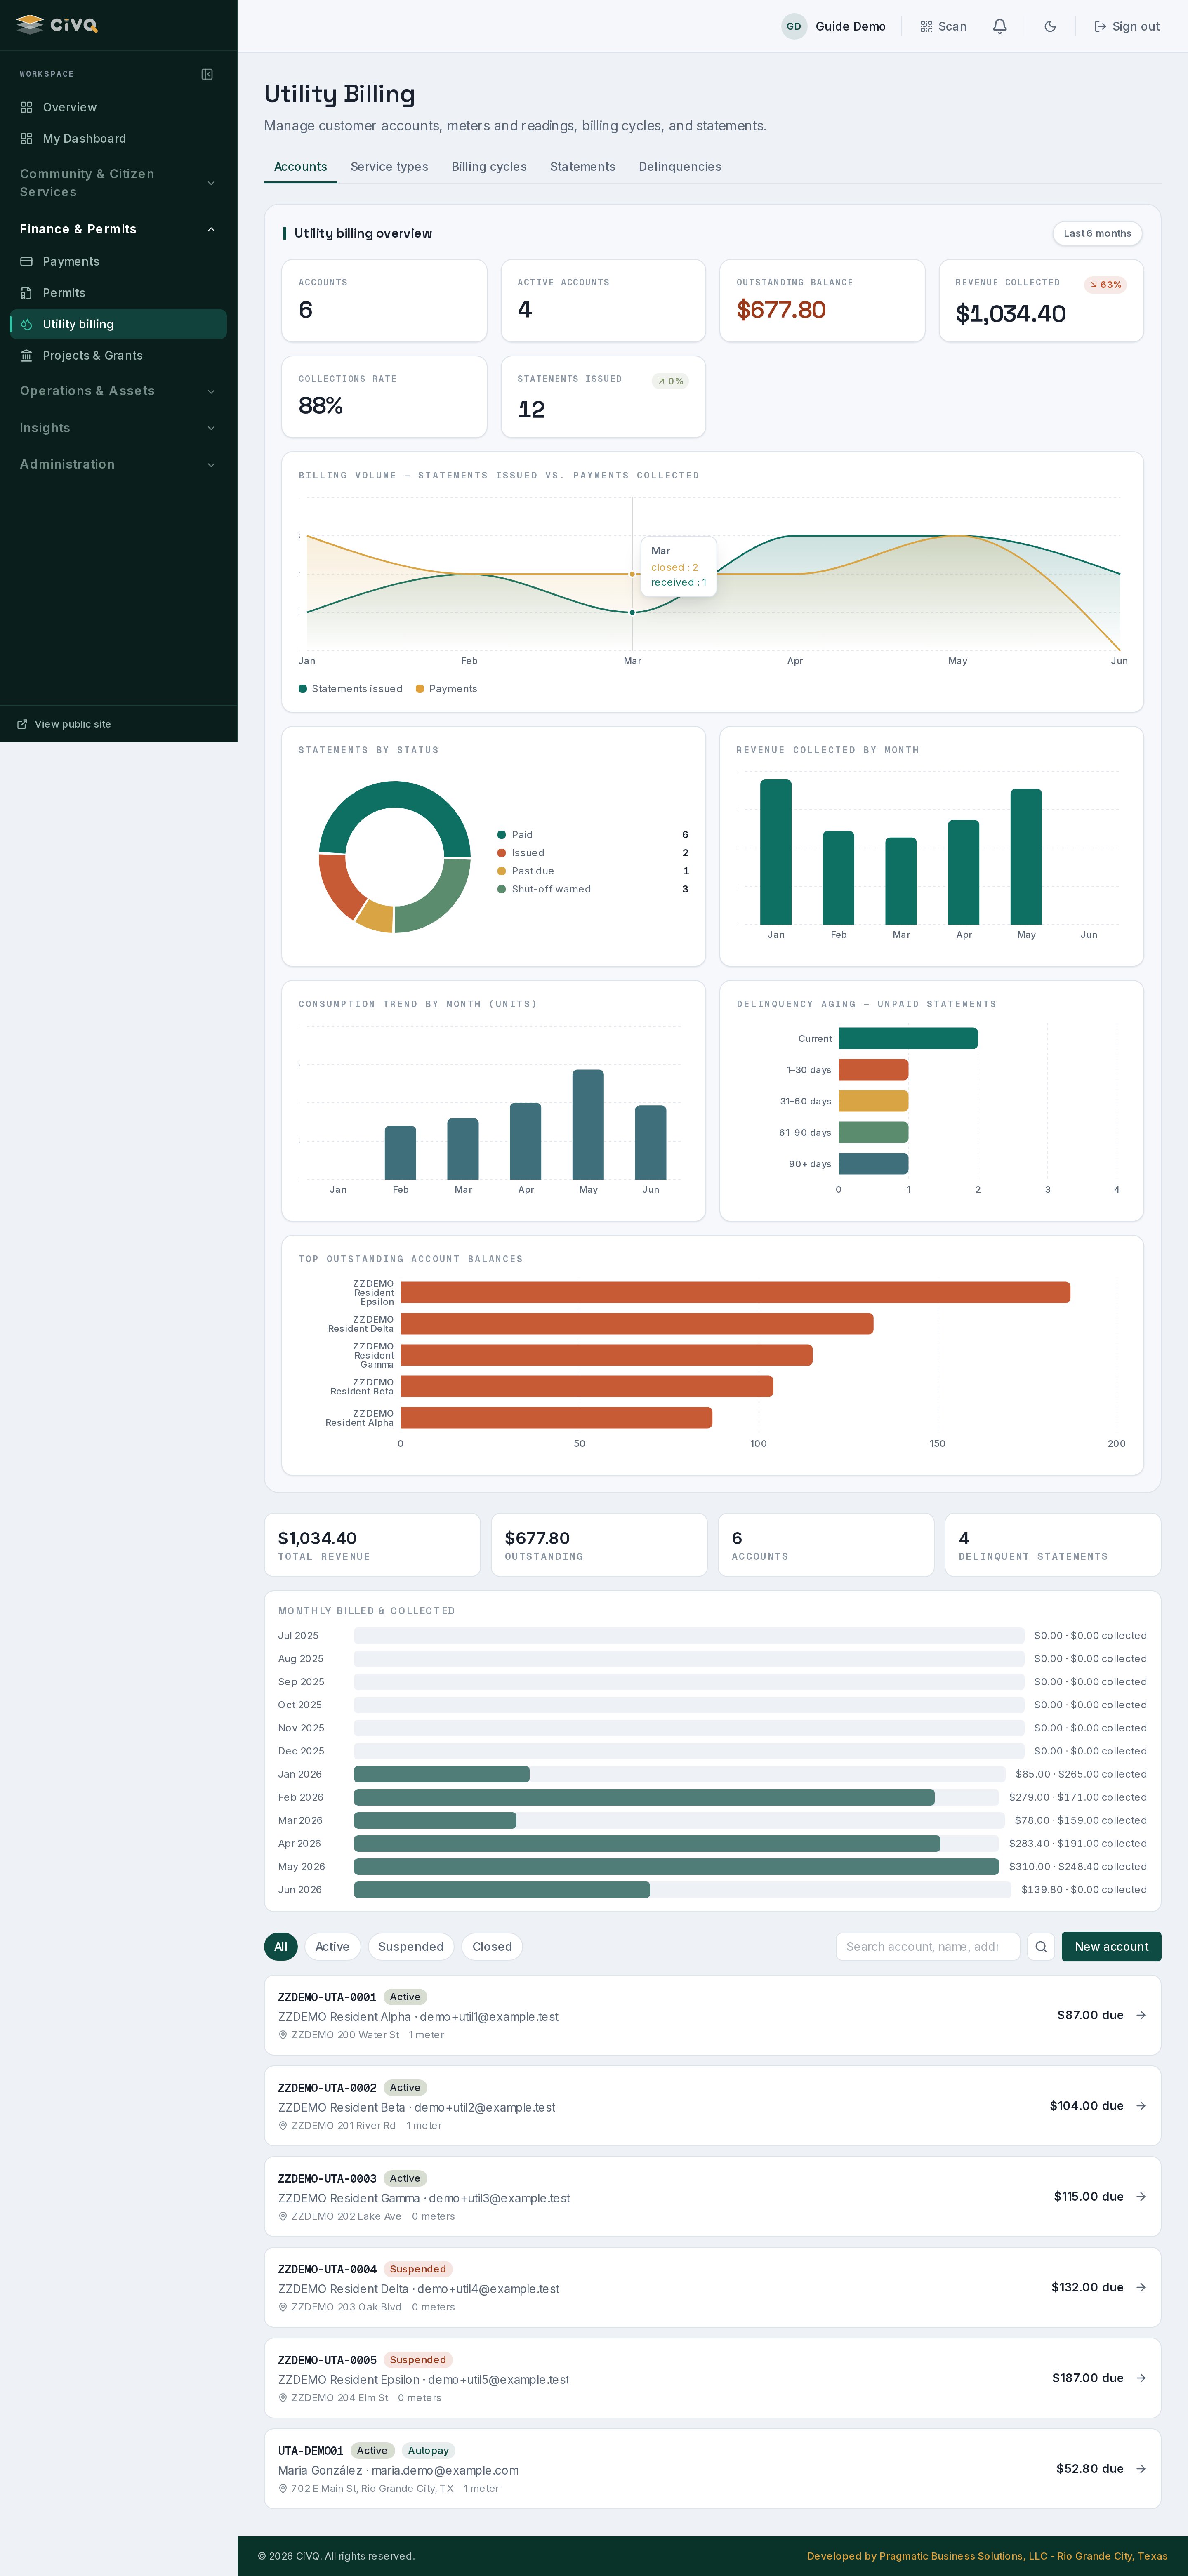Open Overview in the sidebar
This screenshot has height=2576, width=1188.
118,107
